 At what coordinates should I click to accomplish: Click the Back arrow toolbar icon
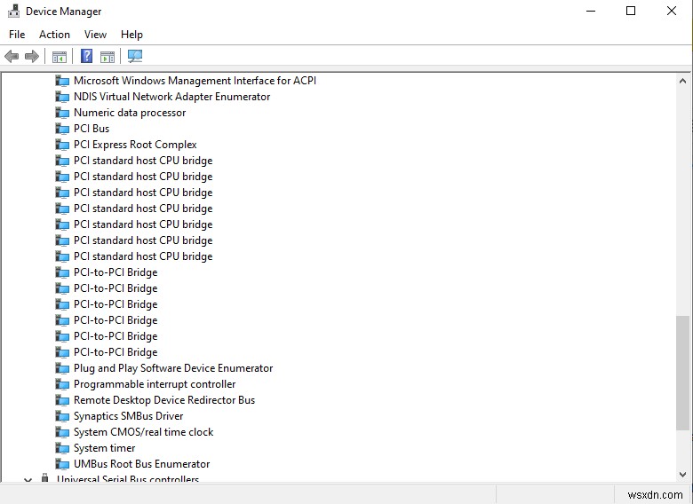click(x=12, y=56)
